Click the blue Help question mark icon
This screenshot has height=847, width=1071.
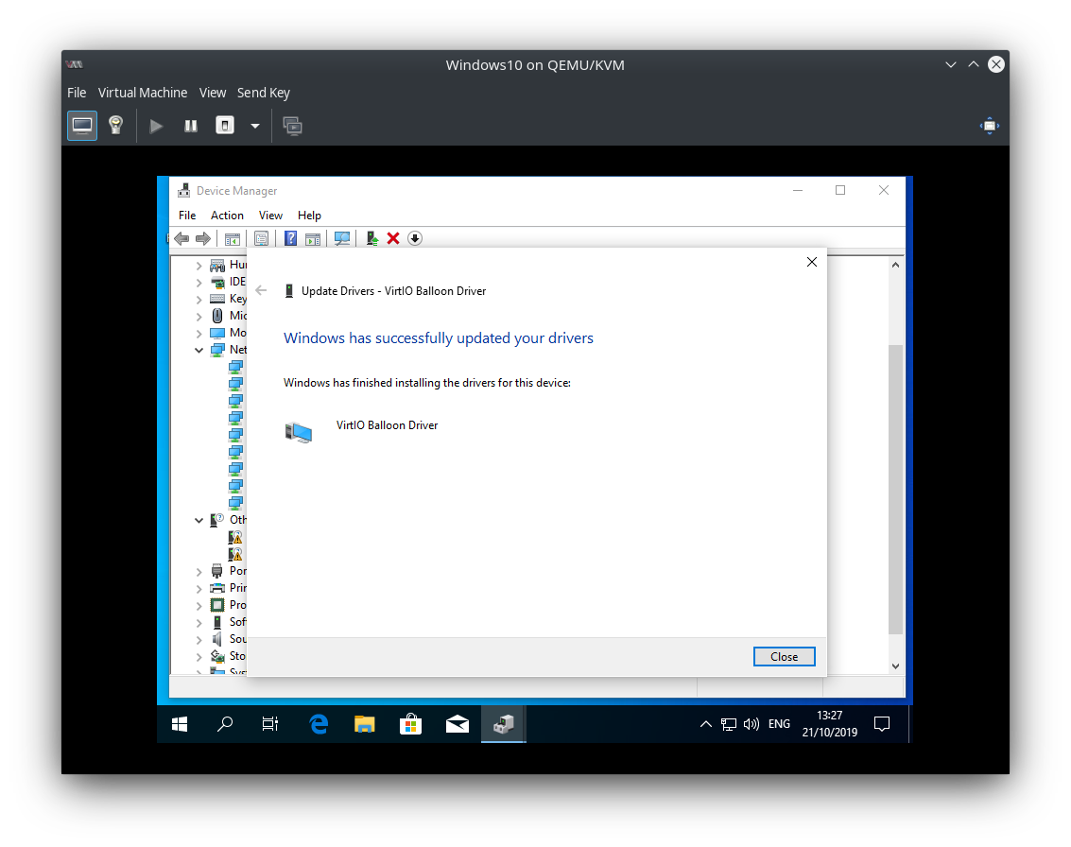pos(290,238)
